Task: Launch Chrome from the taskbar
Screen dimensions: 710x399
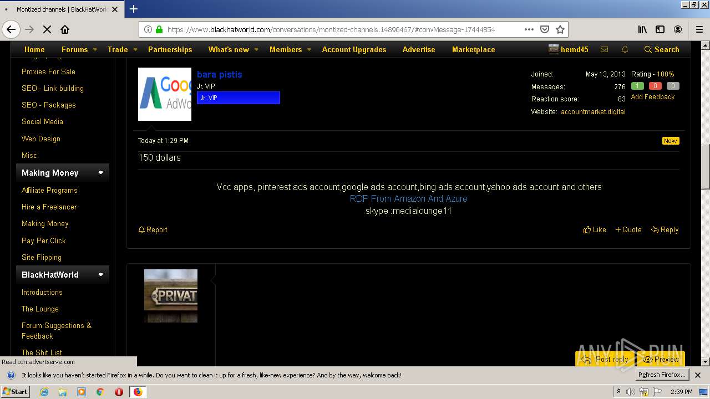Action: pos(100,392)
